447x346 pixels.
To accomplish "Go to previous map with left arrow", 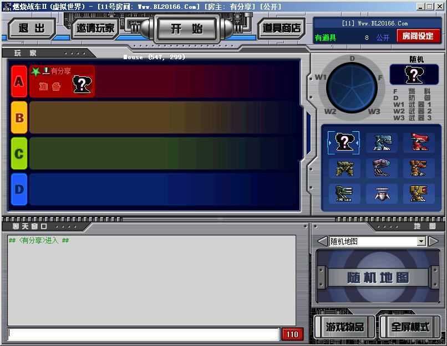I will point(322,241).
